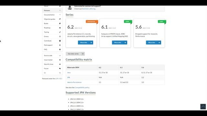Click the 'JPA 2.1: ORM 4.3+' list item
This screenshot has height=116, width=207.
(77, 106)
